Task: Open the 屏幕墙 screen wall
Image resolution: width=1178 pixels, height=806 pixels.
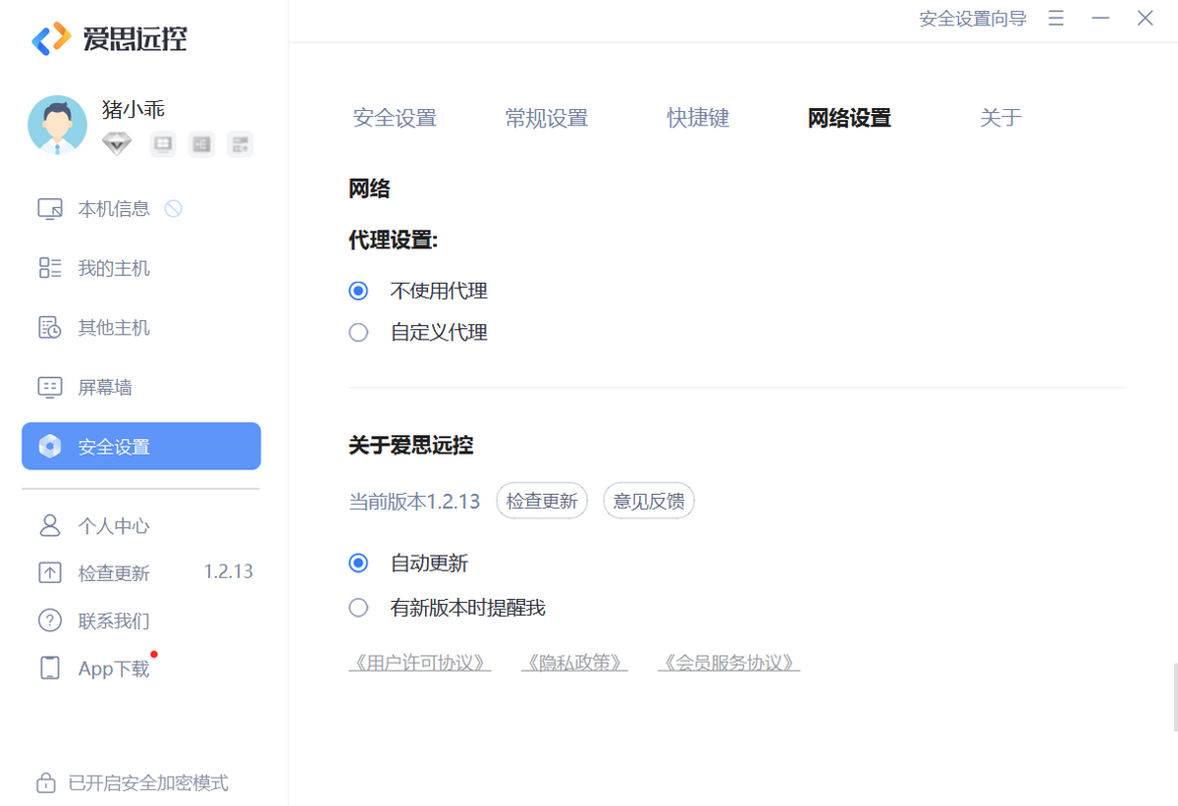Action: point(104,388)
